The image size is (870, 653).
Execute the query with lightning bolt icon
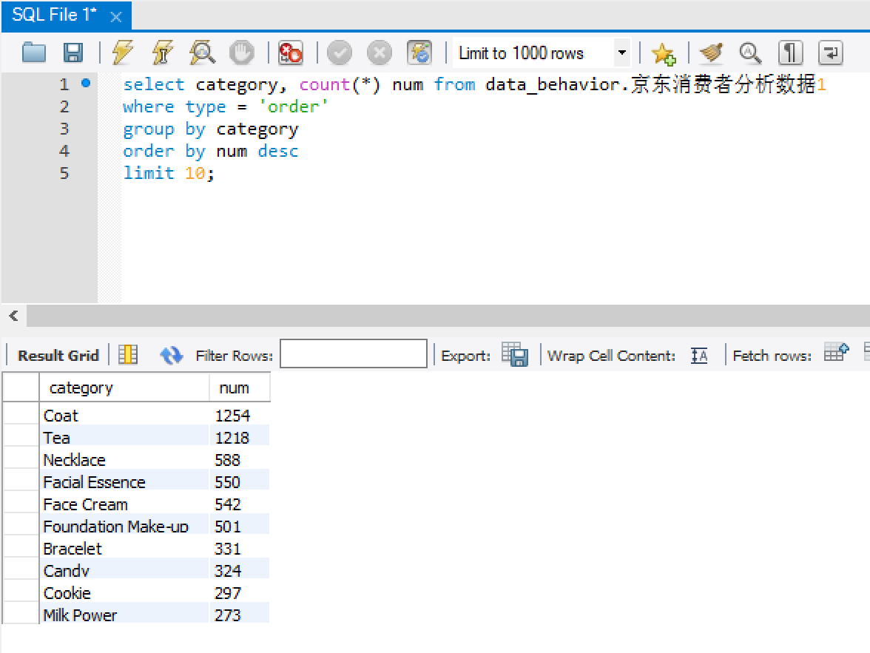coord(123,53)
